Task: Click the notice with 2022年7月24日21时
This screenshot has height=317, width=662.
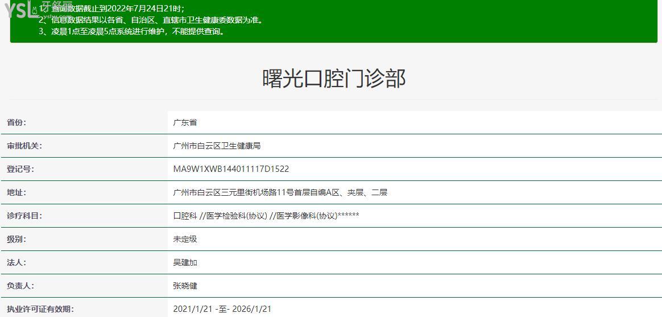Action: pyautogui.click(x=111, y=8)
